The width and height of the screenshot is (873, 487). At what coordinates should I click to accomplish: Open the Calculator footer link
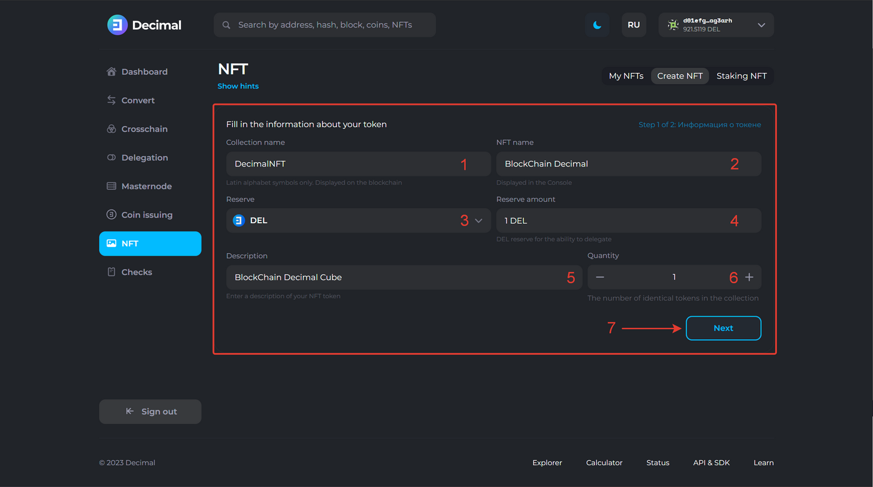tap(604, 463)
